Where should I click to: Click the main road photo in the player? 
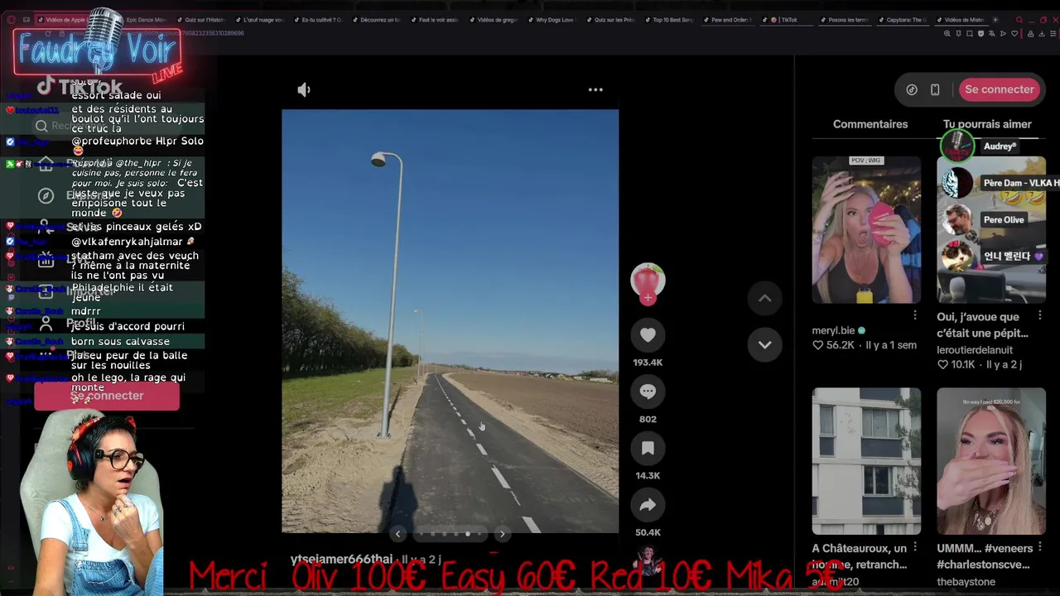[450, 321]
